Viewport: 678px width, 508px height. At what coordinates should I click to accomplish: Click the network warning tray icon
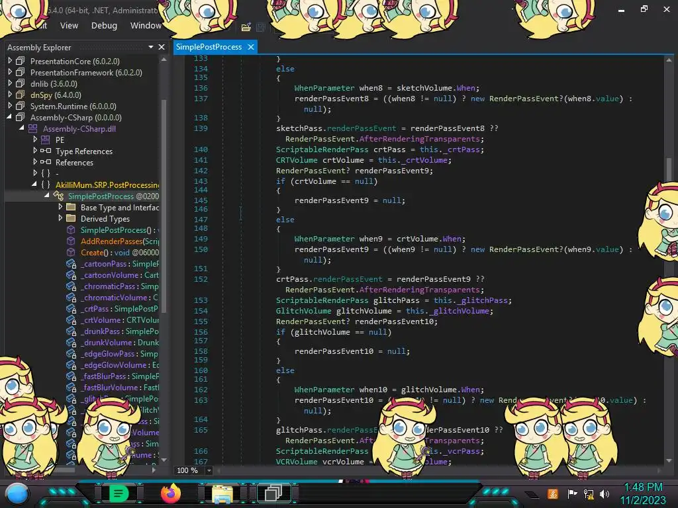tap(589, 493)
